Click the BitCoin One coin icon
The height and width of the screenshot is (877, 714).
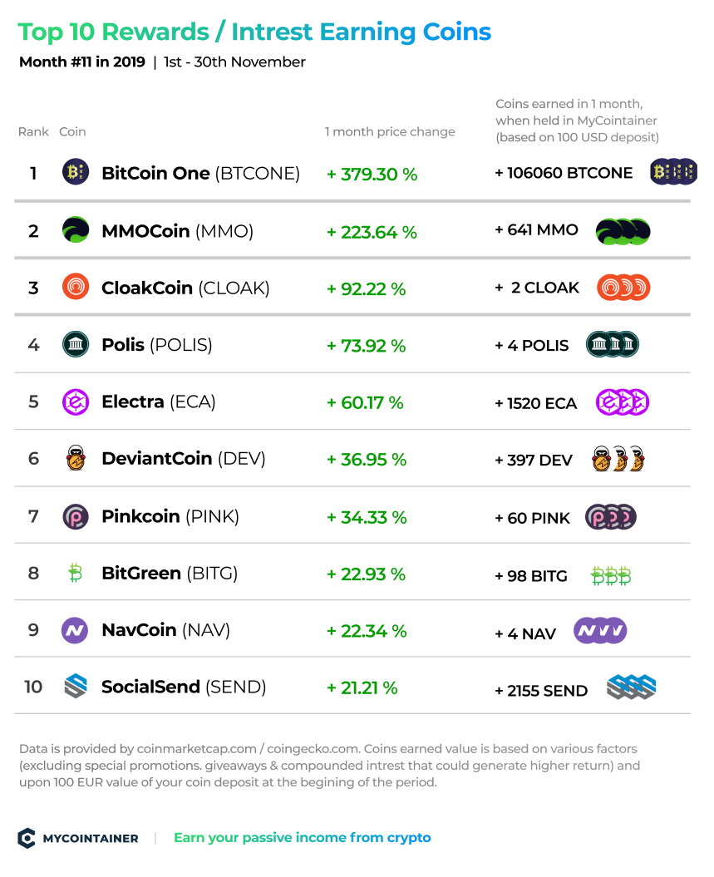point(76,172)
